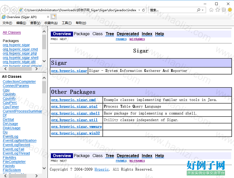This screenshot has height=178, width=234.
Task: Open org.hyperic.sigar.util in Other Packages table
Action: click(74, 120)
